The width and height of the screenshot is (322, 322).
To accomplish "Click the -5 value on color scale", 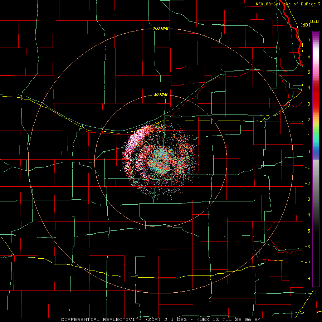I will point(307,231).
